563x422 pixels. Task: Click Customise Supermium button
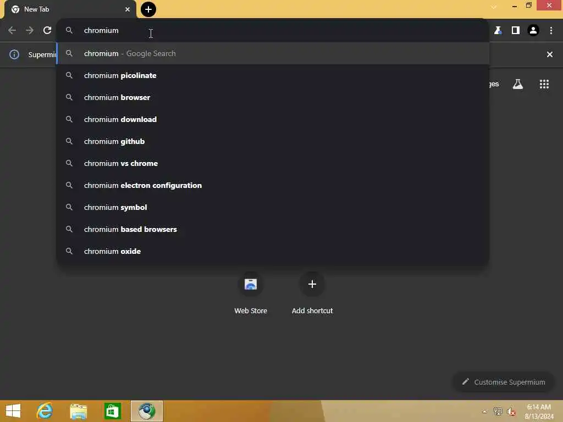pyautogui.click(x=504, y=382)
